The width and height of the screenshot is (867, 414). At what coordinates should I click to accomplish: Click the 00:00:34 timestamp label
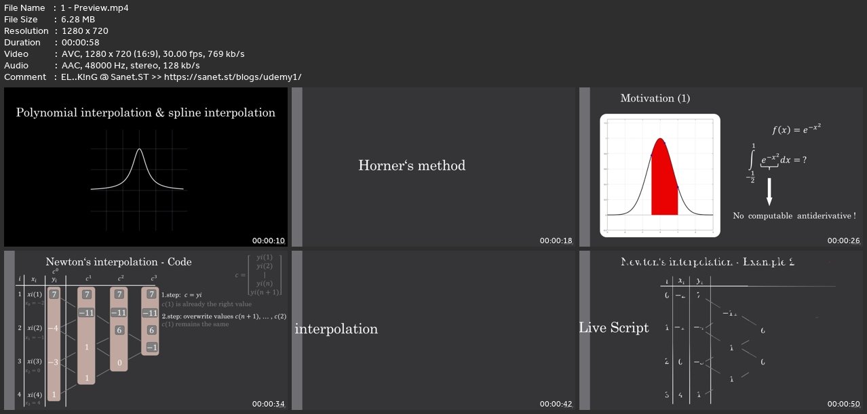click(268, 405)
